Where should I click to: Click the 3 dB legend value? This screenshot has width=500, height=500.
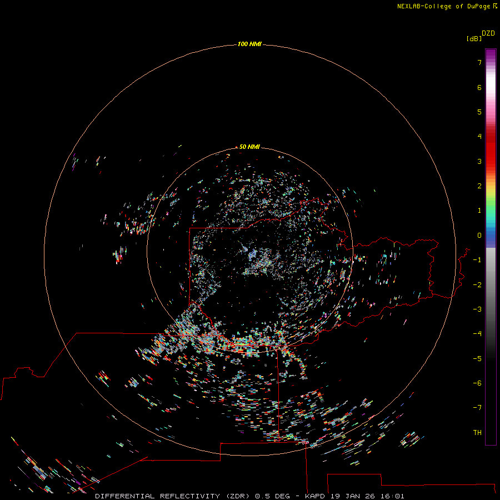coord(479,161)
